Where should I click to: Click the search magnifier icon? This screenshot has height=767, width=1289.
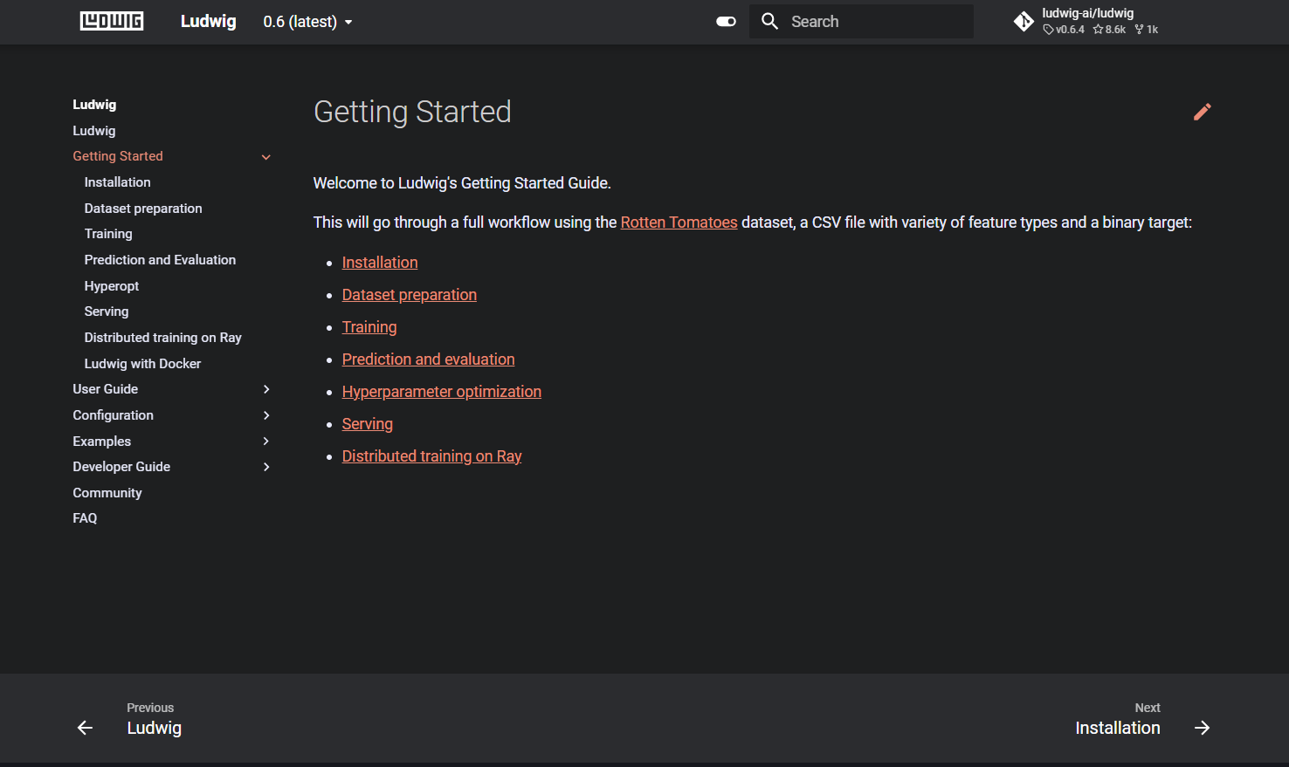point(769,22)
